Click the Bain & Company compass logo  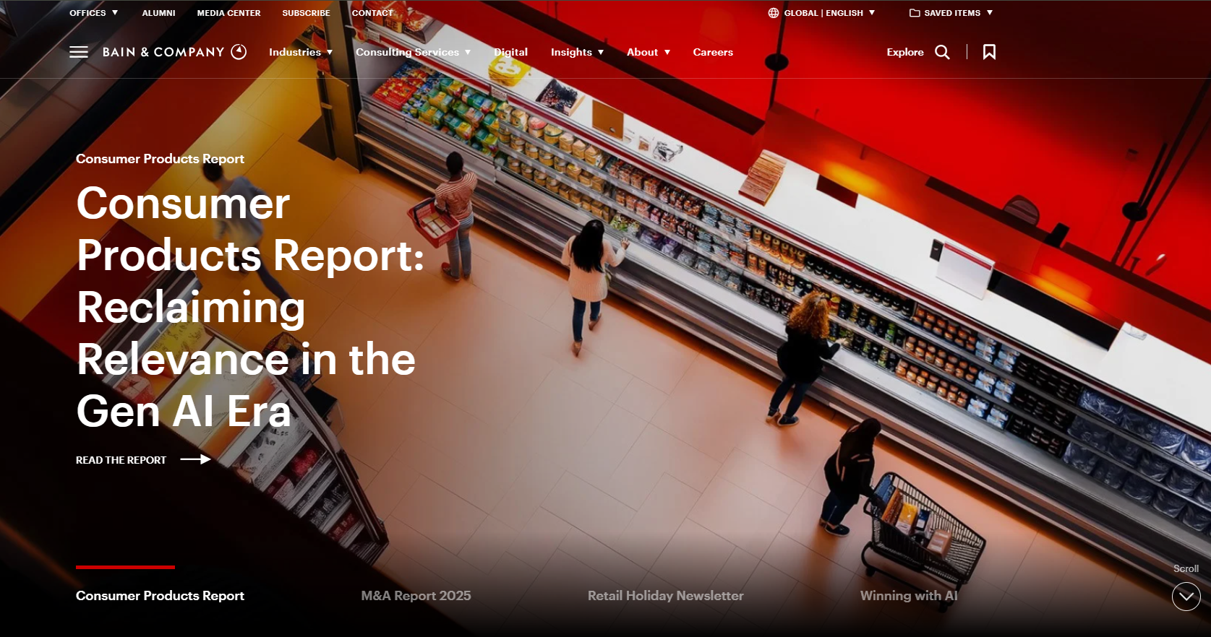[x=239, y=52]
